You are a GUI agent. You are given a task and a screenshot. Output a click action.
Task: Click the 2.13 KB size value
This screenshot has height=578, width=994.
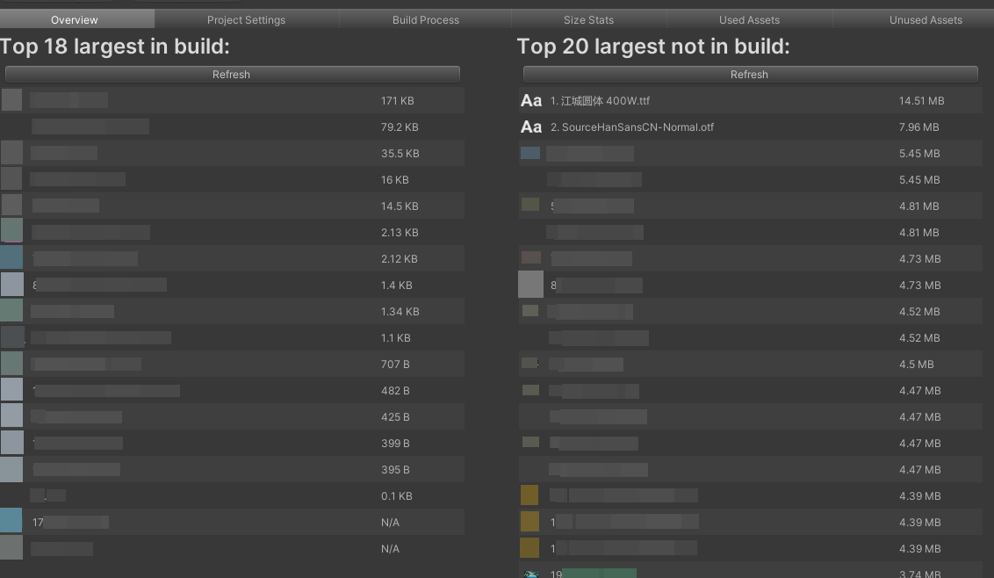[400, 232]
